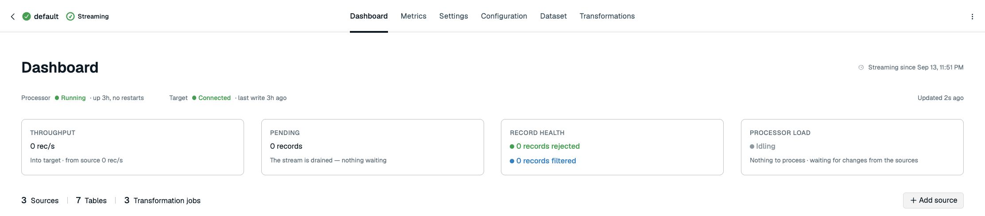The image size is (985, 216).
Task: Switch to the Transformations tab
Action: pyautogui.click(x=607, y=16)
